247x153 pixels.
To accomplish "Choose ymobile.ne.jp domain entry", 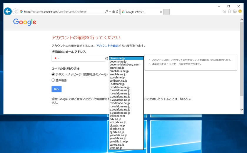I will 126,138.
